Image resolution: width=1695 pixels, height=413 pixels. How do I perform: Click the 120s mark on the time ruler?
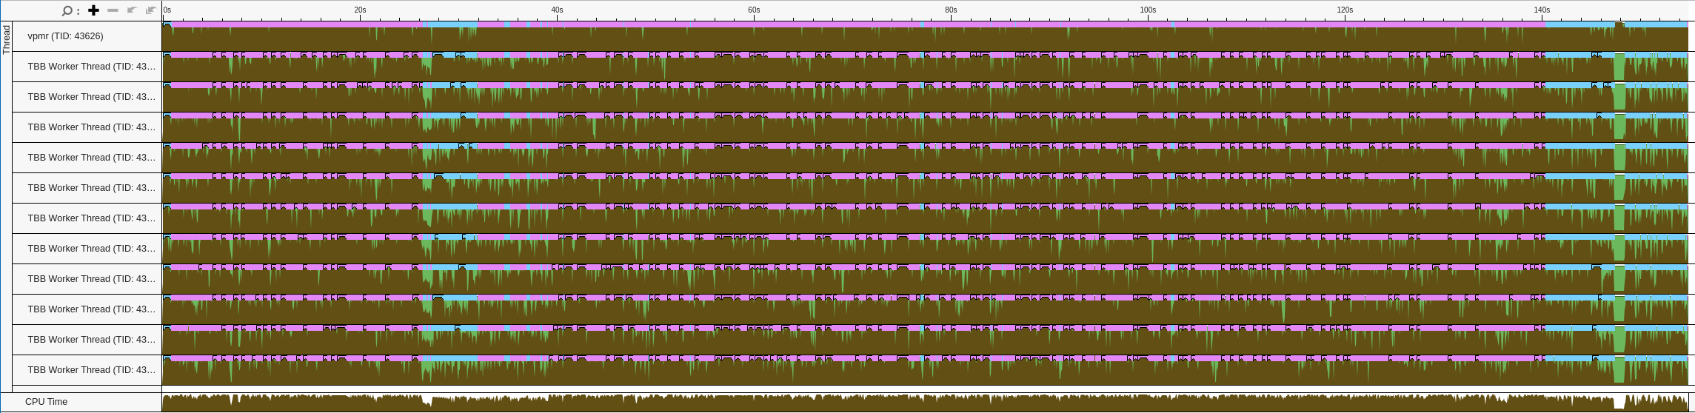pyautogui.click(x=1345, y=10)
